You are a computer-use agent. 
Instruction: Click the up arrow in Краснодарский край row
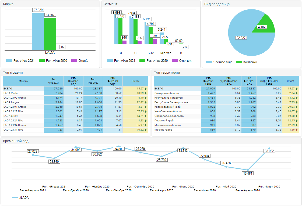click(297, 107)
